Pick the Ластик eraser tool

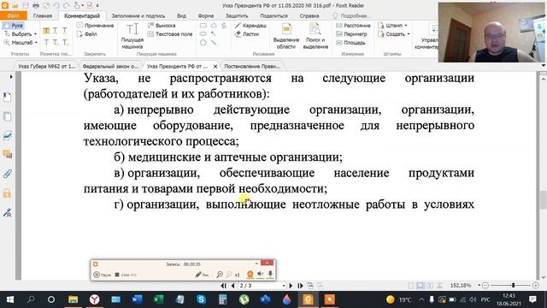(x=247, y=34)
